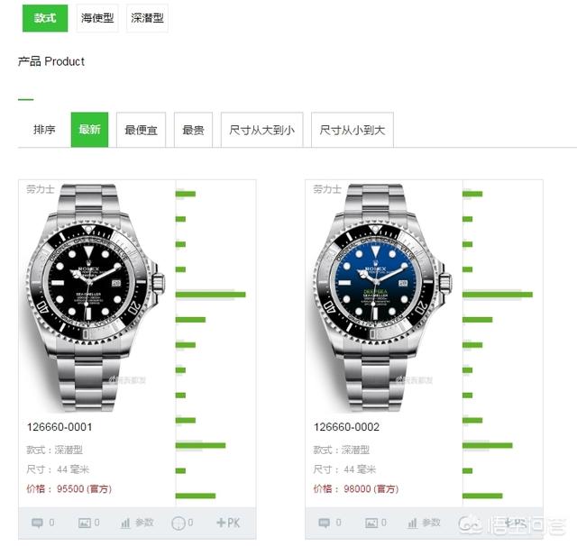Open the black dial Rolex watch image

coord(96,297)
